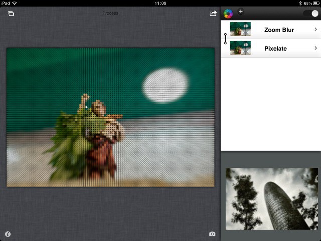
Task: Tap the battery indicator
Action: click(316, 3)
